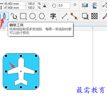Viewport: 107px width, 98px height.
Task: Open Drop Shadow tool flyout arrow
Action: (88, 19)
